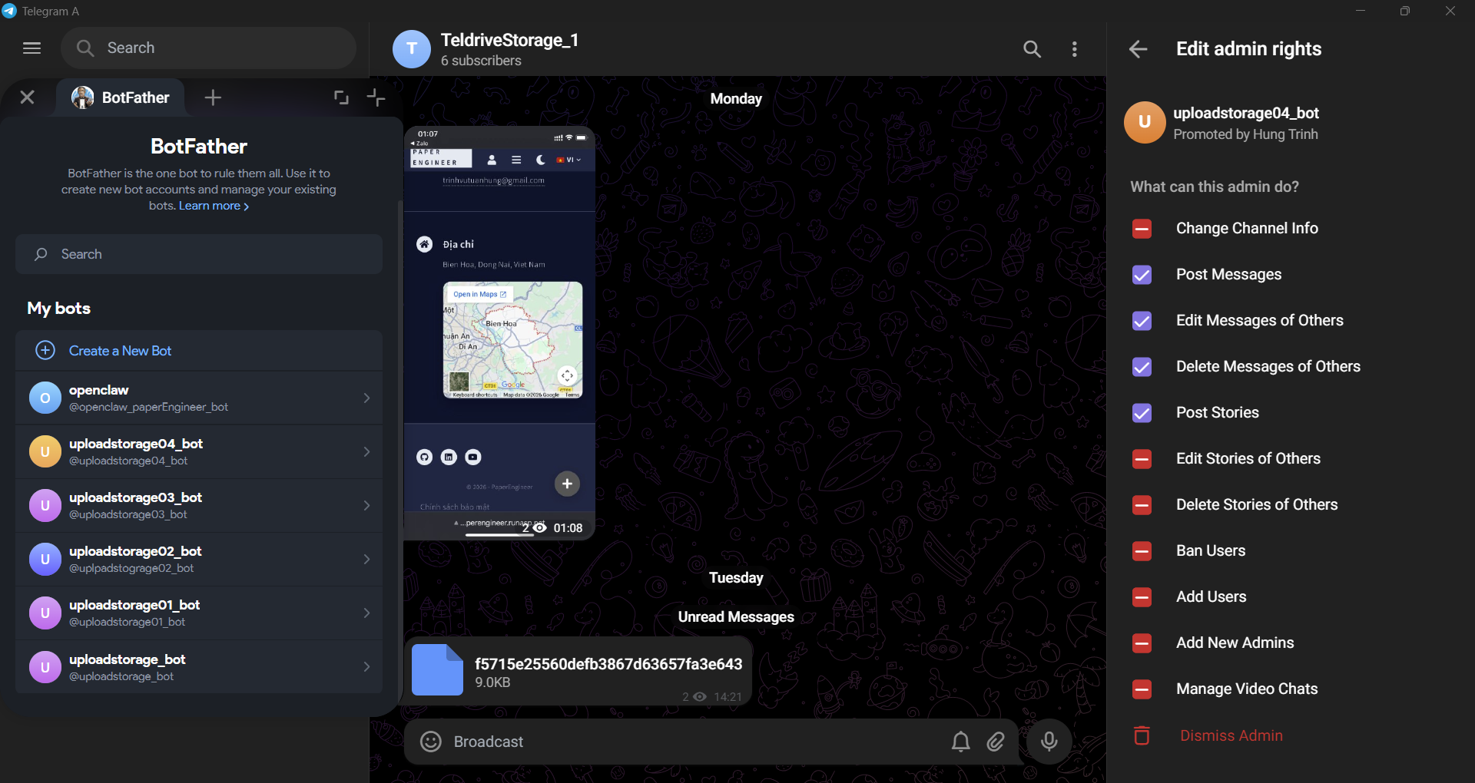Image resolution: width=1475 pixels, height=783 pixels.
Task: Open the emoji picker in the Broadcast bar
Action: click(x=430, y=742)
